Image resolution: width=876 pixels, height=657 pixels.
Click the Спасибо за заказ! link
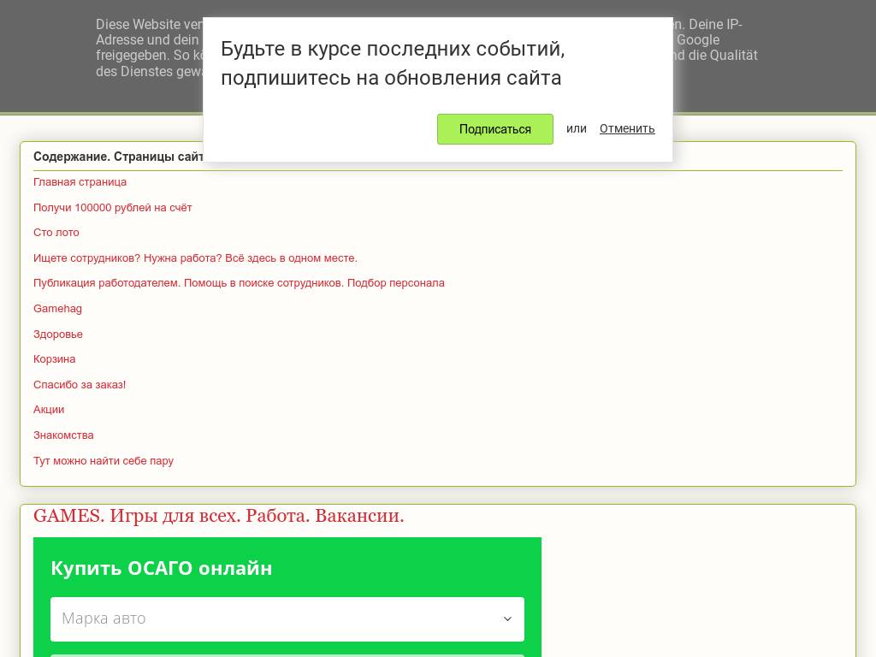tap(80, 384)
